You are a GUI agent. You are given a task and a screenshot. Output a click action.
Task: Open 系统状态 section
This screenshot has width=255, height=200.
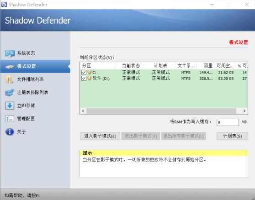click(35, 53)
